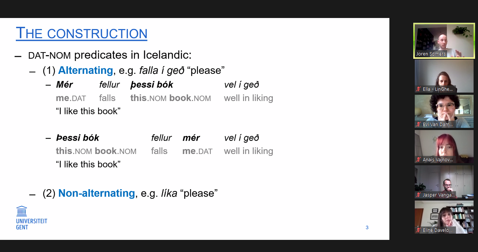478x252 pixels.
Task: Click the slide number 3
Action: click(x=367, y=228)
